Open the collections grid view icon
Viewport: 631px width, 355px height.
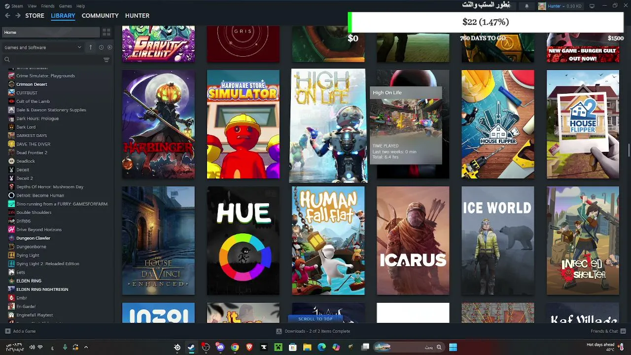[106, 33]
